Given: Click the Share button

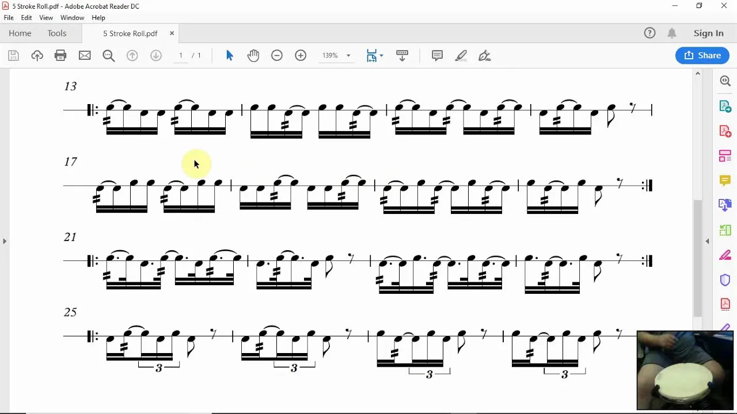Looking at the screenshot, I should (702, 55).
